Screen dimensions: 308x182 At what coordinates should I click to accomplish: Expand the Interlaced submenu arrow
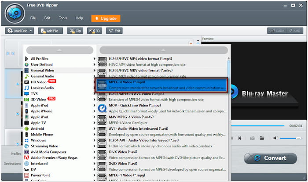[94, 164]
